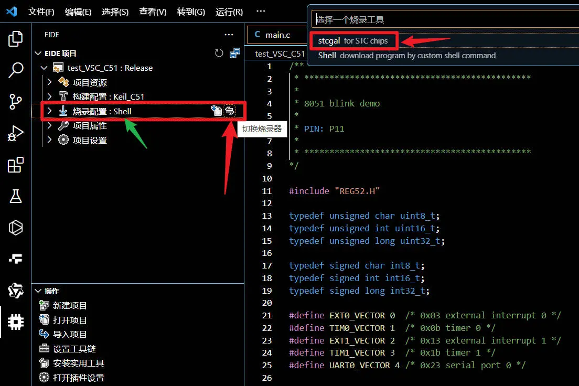The height and width of the screenshot is (386, 579).
Task: Click the remote explorer icon in activity bar
Action: (x=15, y=259)
